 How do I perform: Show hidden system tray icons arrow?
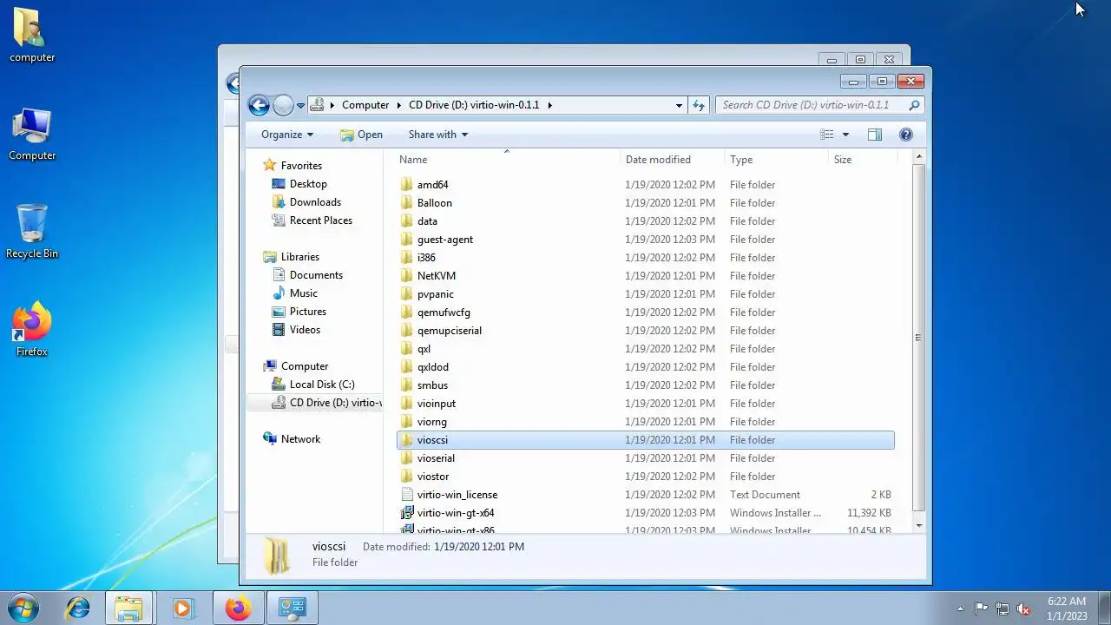[960, 609]
